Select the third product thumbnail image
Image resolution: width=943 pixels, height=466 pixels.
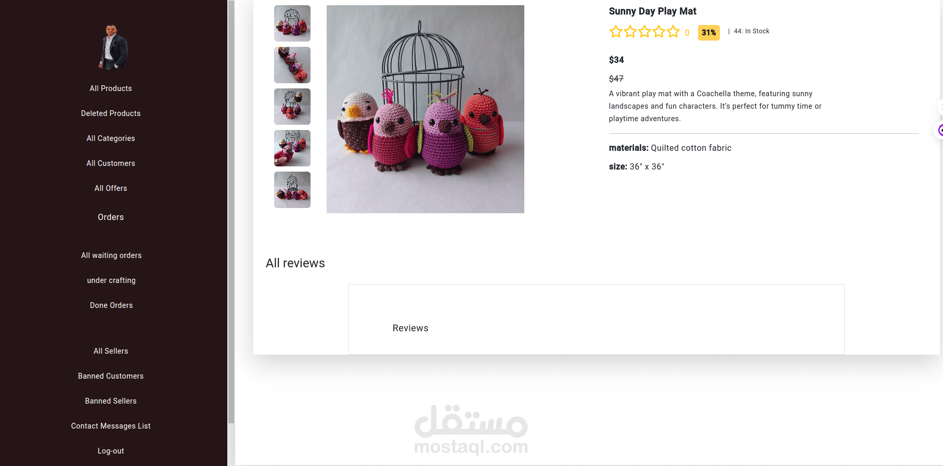tap(292, 107)
